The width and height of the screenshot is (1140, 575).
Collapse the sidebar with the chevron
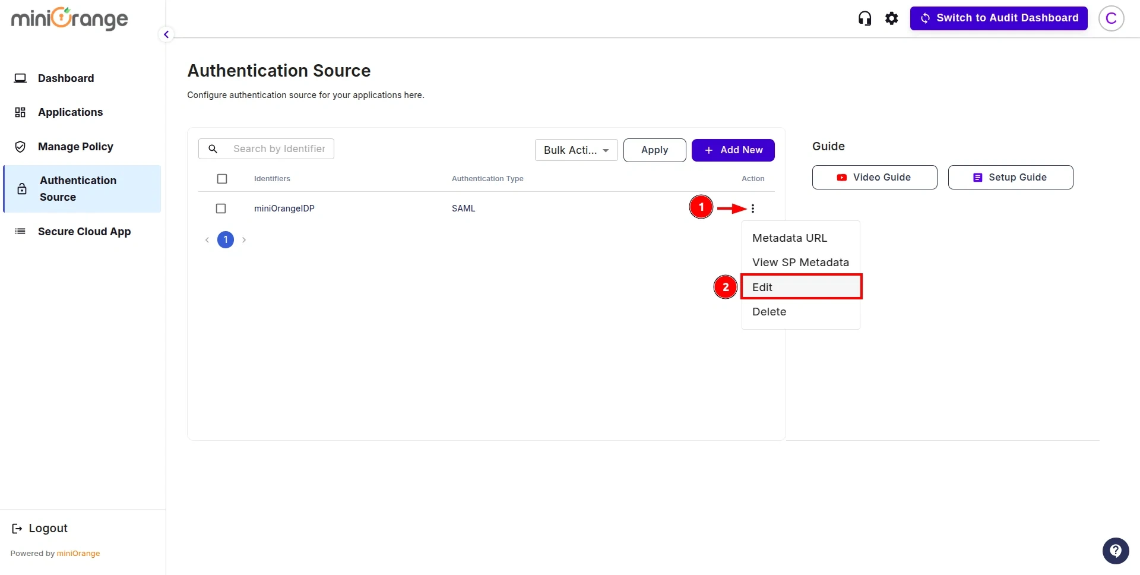166,34
